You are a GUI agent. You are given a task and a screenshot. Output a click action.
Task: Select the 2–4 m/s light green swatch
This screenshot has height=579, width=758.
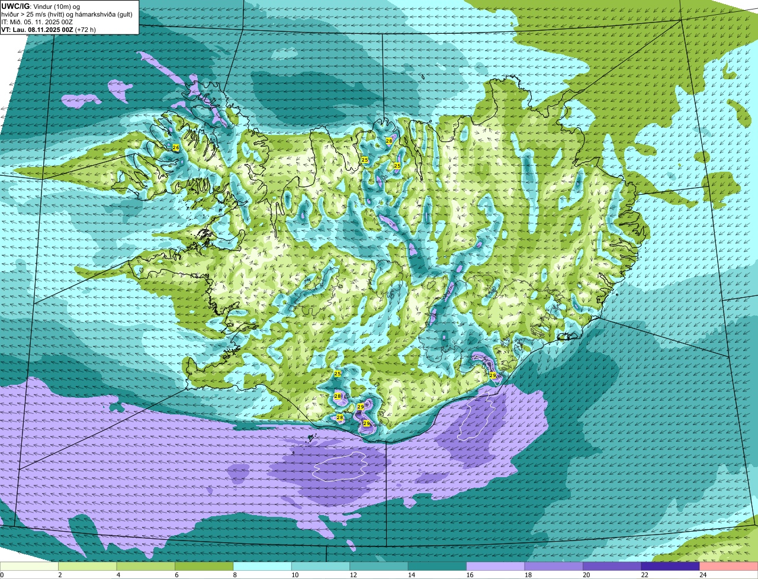click(x=88, y=566)
